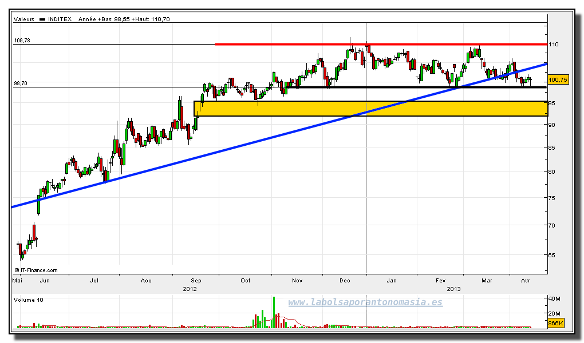Click the Année Bas 98,55 text
Image resolution: width=584 pixels, height=343 pixels.
point(104,19)
